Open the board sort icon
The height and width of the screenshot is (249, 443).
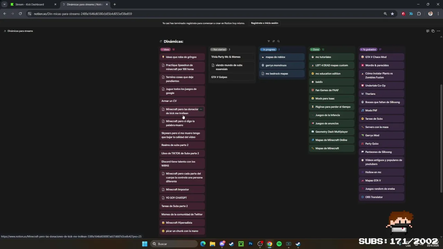click(x=273, y=41)
